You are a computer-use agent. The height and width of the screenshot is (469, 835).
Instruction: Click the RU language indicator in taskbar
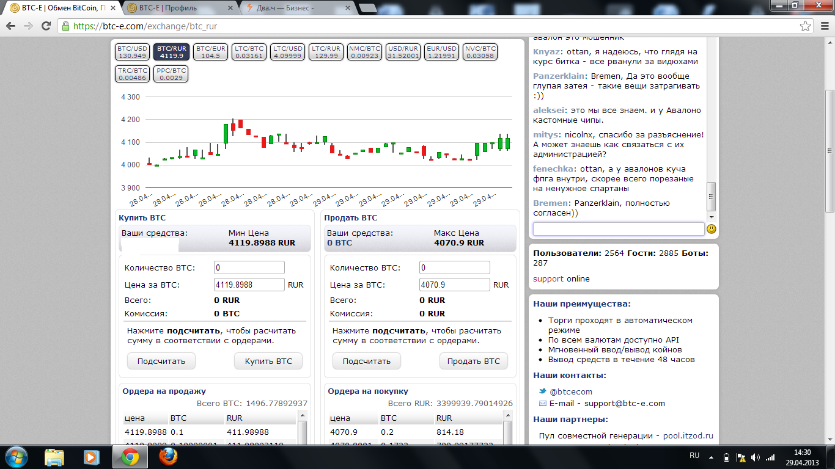point(694,456)
